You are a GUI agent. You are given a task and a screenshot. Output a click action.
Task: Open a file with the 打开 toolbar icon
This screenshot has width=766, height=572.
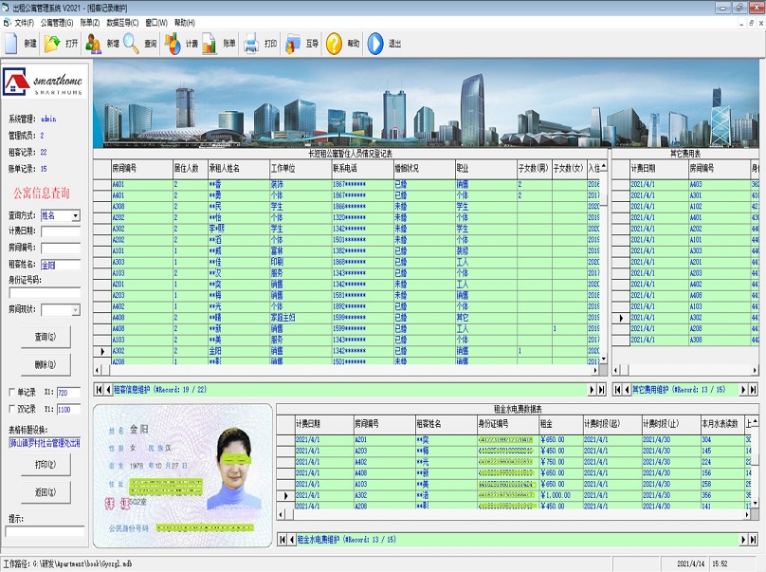[52, 44]
